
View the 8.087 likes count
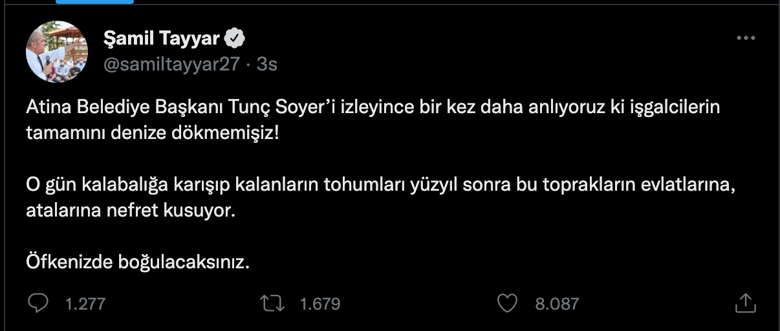coord(557,303)
